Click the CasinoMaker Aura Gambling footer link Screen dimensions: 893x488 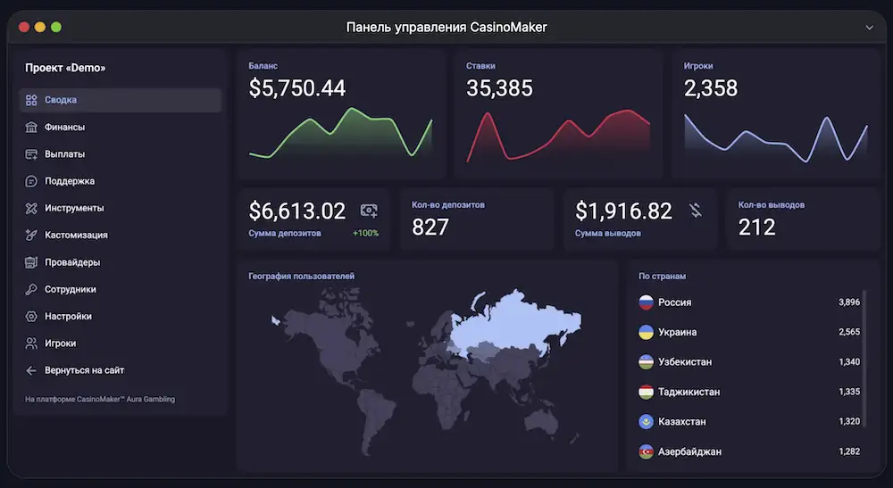pyautogui.click(x=100, y=400)
